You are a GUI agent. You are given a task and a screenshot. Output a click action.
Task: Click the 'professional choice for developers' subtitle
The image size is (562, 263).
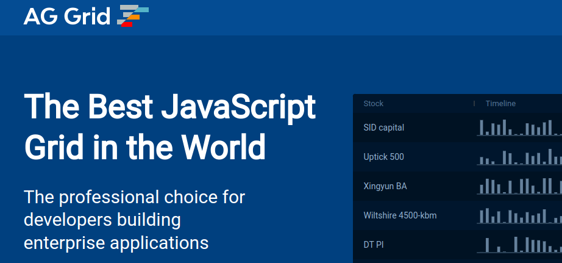[135, 220]
